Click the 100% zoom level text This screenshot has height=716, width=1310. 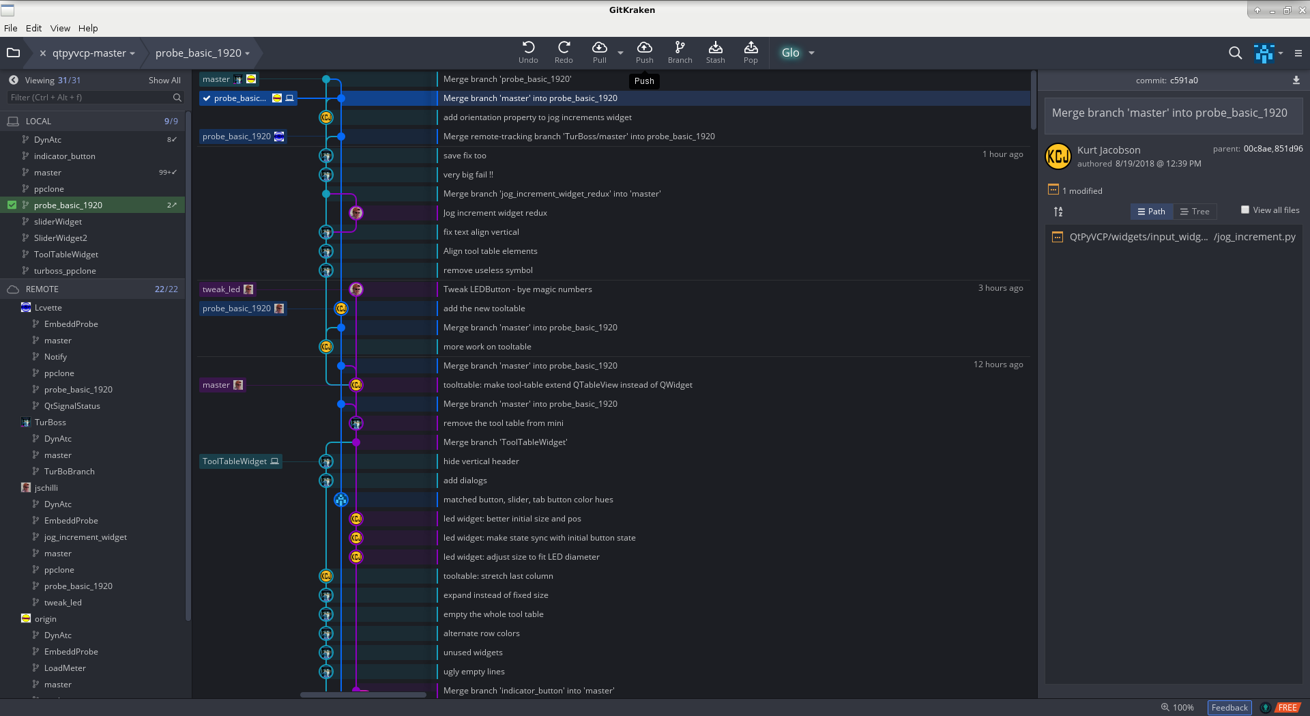pos(1183,707)
